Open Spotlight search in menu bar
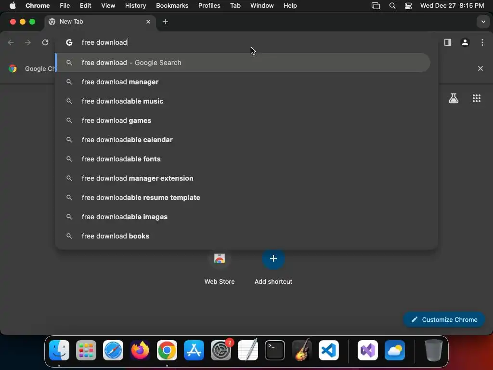Image resolution: width=493 pixels, height=370 pixels. click(x=392, y=6)
